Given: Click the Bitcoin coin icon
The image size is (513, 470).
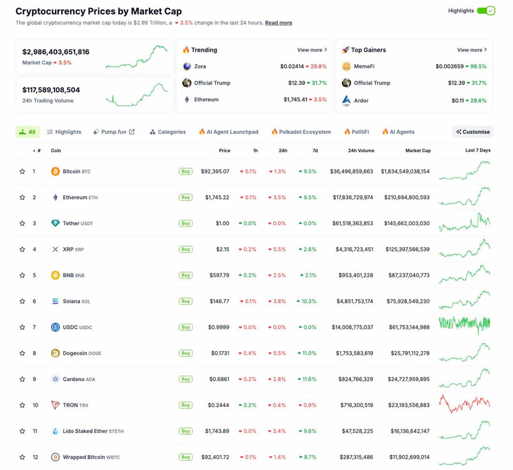Looking at the screenshot, I should 55,171.
